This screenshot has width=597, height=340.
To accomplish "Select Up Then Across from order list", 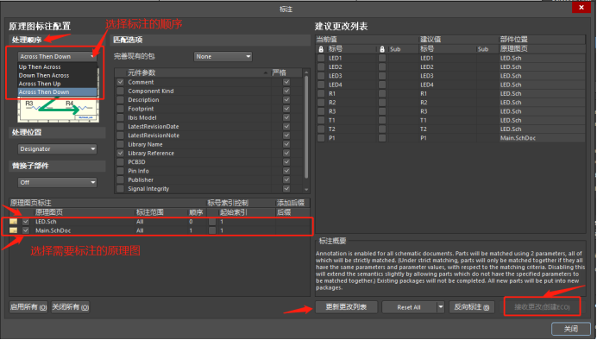I will [40, 67].
